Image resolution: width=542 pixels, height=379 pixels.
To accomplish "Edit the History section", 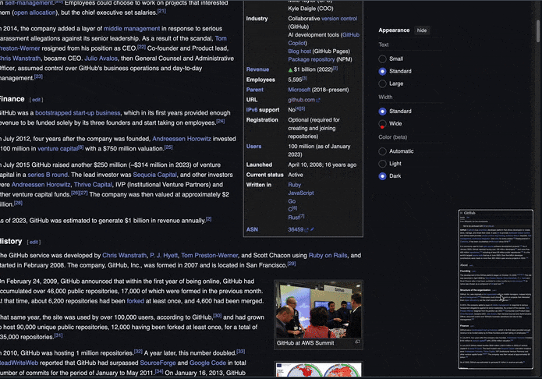I will click(x=34, y=242).
